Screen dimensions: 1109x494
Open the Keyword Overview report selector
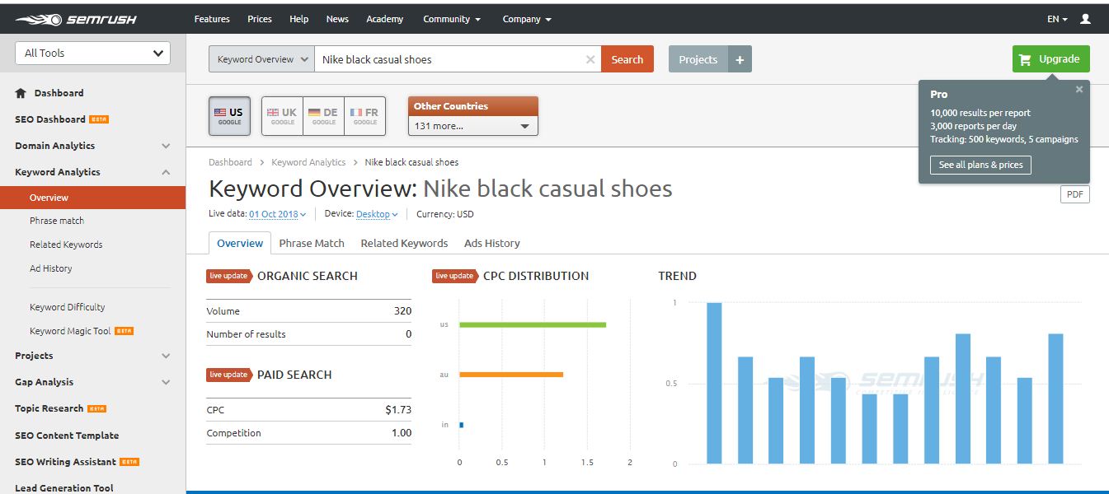coord(261,59)
